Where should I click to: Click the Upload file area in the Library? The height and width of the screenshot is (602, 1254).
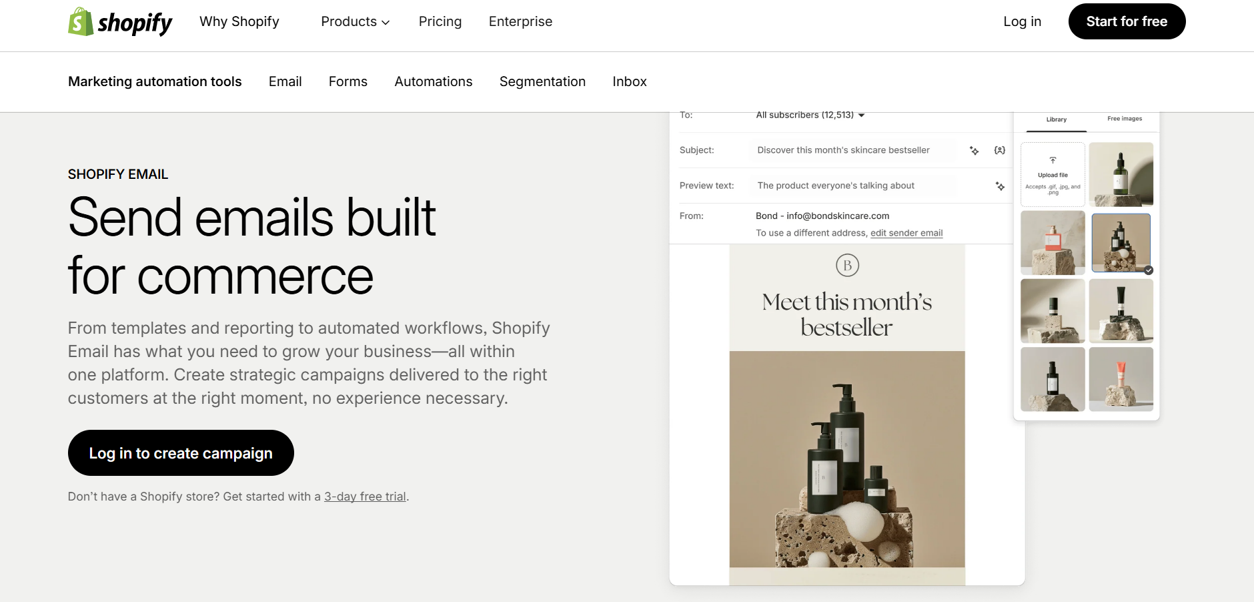click(1053, 174)
